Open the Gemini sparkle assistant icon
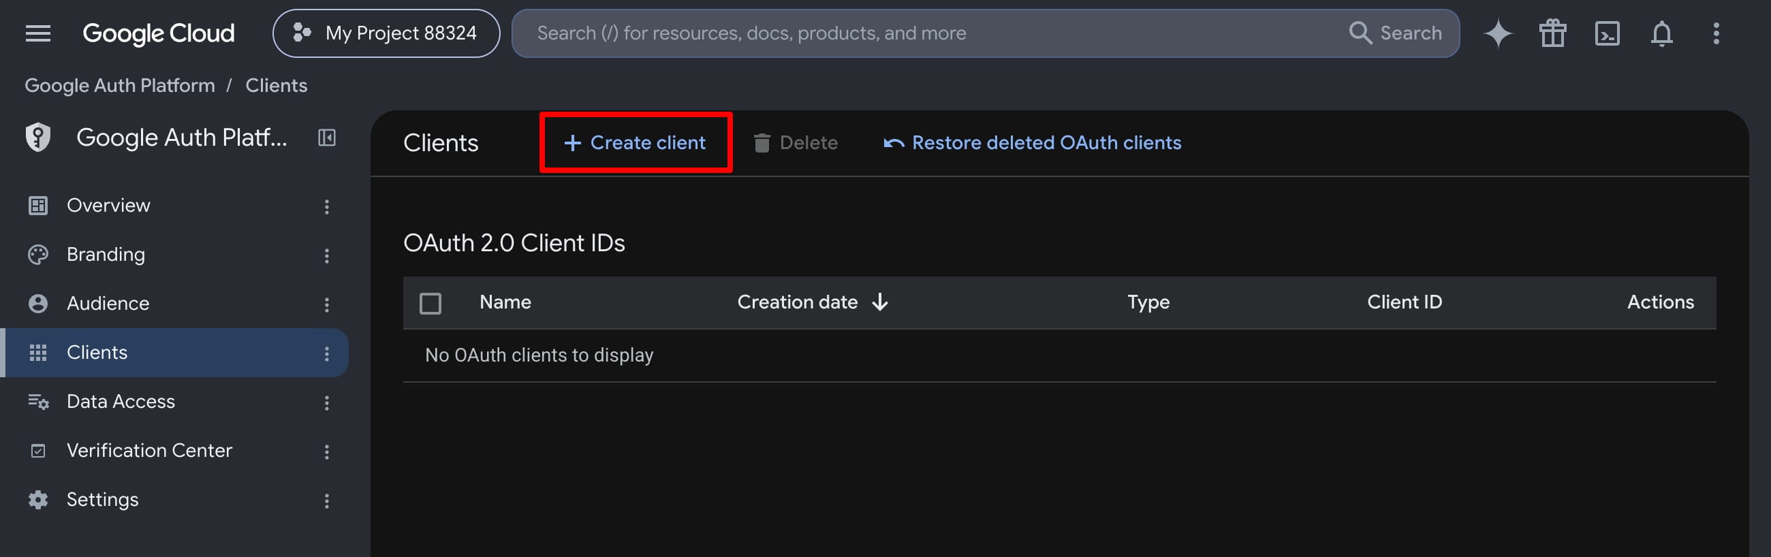 point(1498,33)
